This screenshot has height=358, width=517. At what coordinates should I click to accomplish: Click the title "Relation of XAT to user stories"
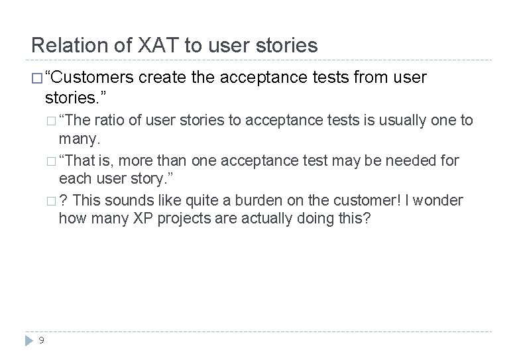(174, 45)
